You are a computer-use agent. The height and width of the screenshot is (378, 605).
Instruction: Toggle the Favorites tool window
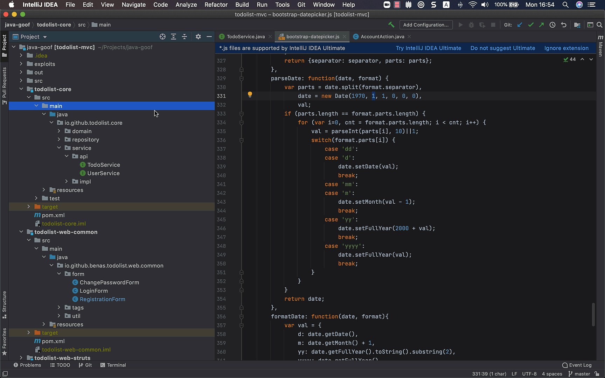(4, 341)
